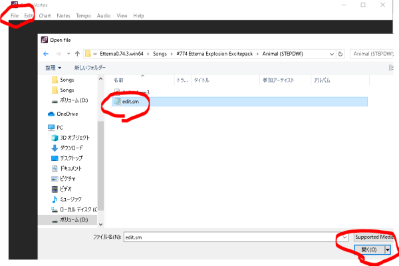Screen dimensions: 399x266
Task: Click the refresh icon beside address bar
Action: [340, 54]
